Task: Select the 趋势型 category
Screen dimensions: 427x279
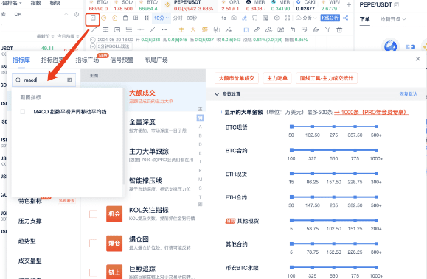Action: [27, 241]
